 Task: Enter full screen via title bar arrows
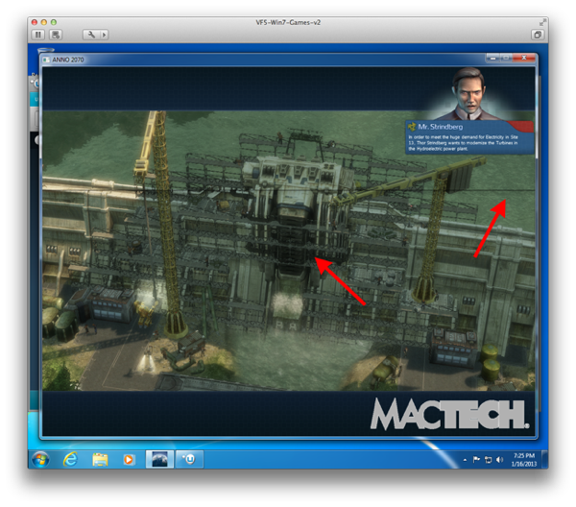[x=540, y=18]
